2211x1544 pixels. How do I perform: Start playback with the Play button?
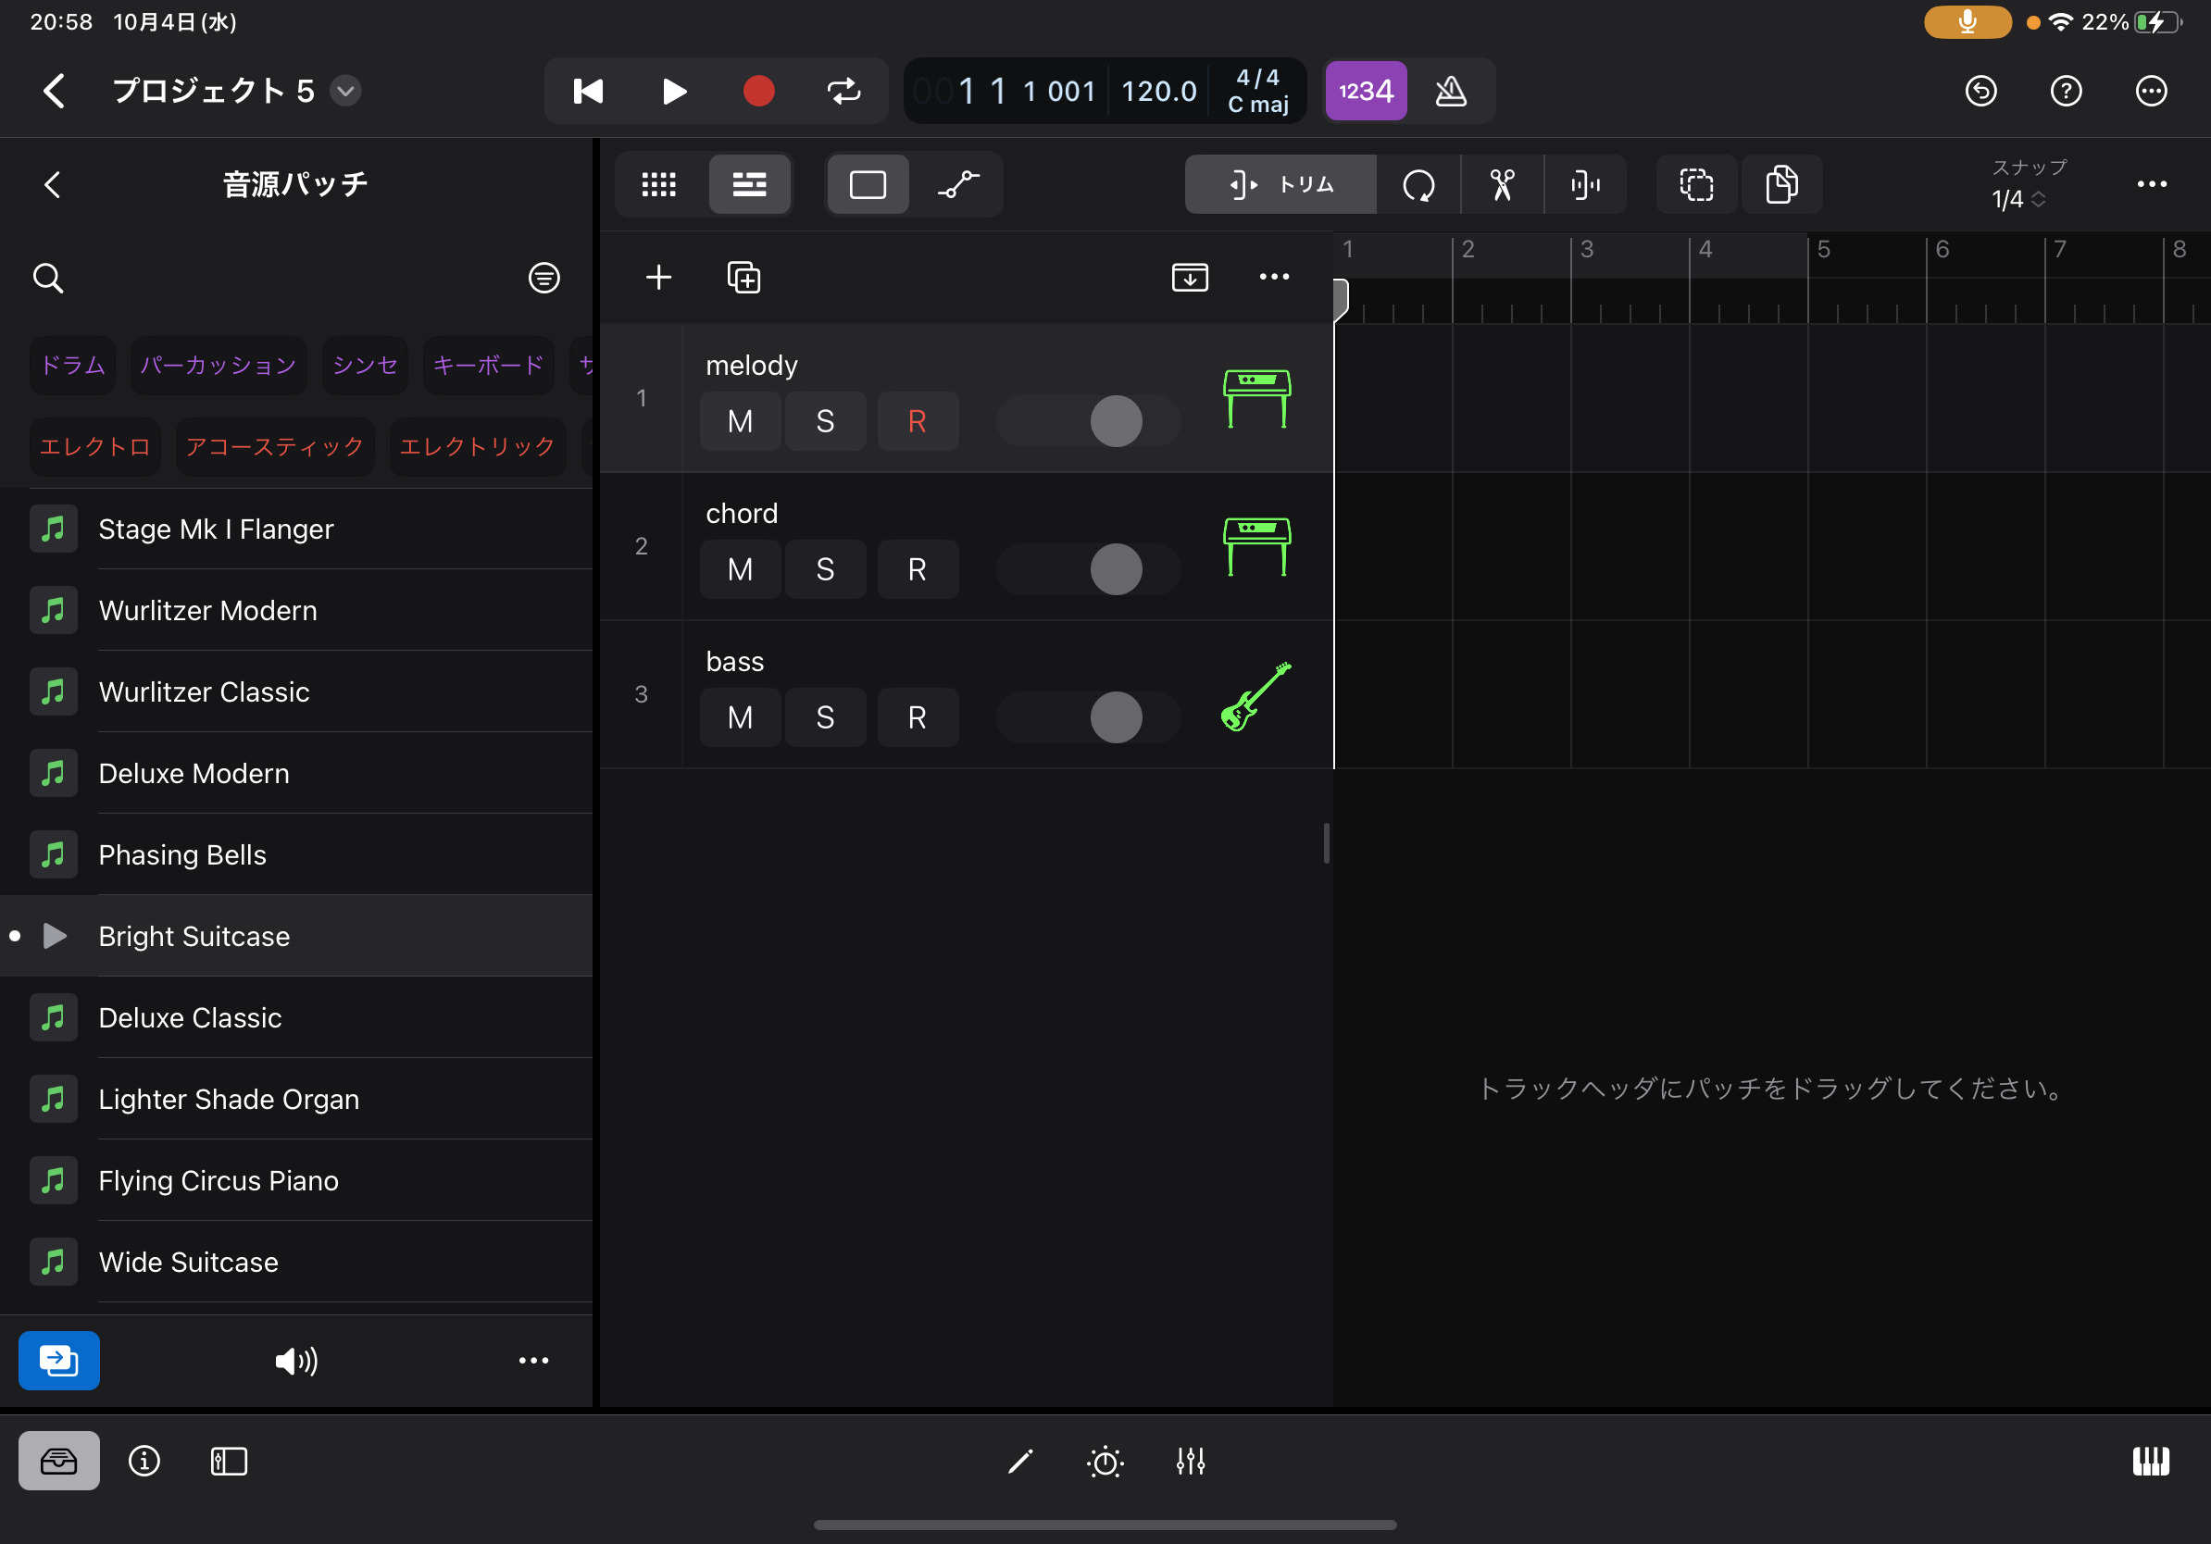[674, 92]
